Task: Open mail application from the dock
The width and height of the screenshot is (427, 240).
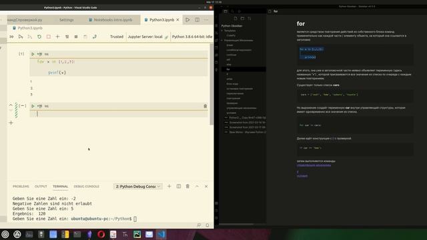Action: (149, 234)
